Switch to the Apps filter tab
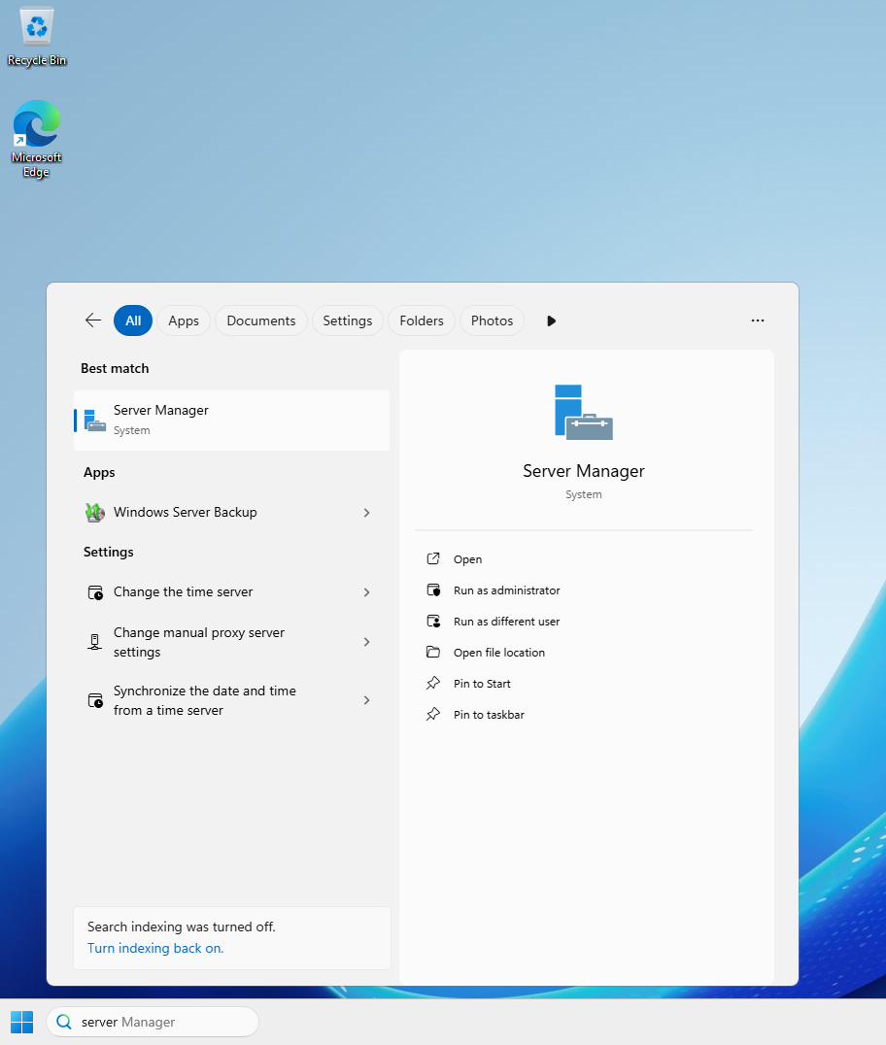 pos(184,320)
